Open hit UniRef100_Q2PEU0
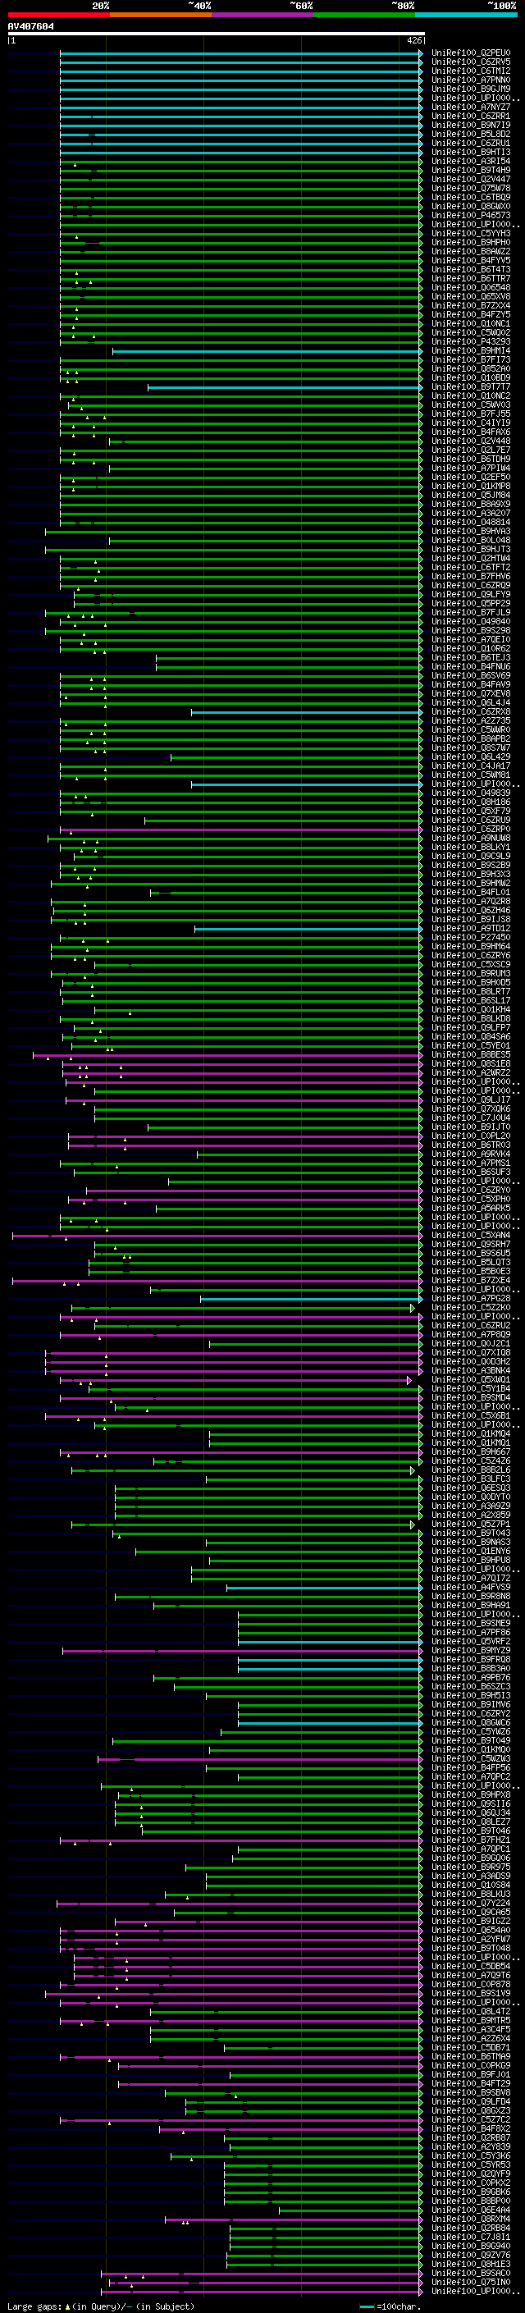Image resolution: width=525 pixels, height=2313 pixels. point(471,53)
